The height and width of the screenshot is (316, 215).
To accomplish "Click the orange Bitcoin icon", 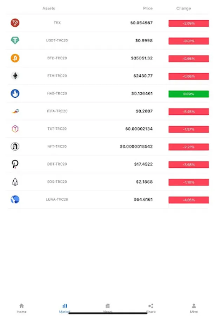I will [x=15, y=58].
